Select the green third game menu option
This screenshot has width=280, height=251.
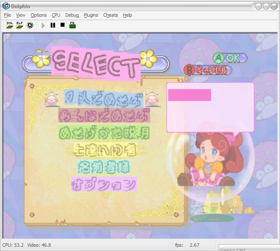coord(104,133)
